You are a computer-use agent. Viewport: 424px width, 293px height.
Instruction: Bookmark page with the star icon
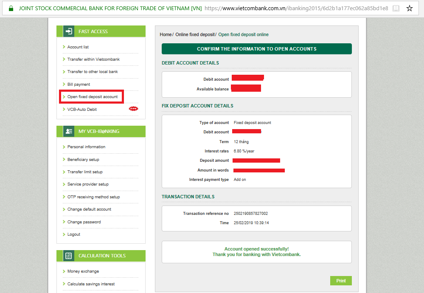[x=410, y=8]
